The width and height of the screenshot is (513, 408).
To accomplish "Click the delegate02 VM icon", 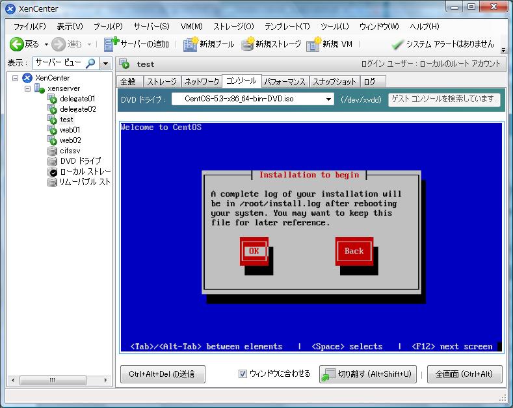I will tap(52, 109).
